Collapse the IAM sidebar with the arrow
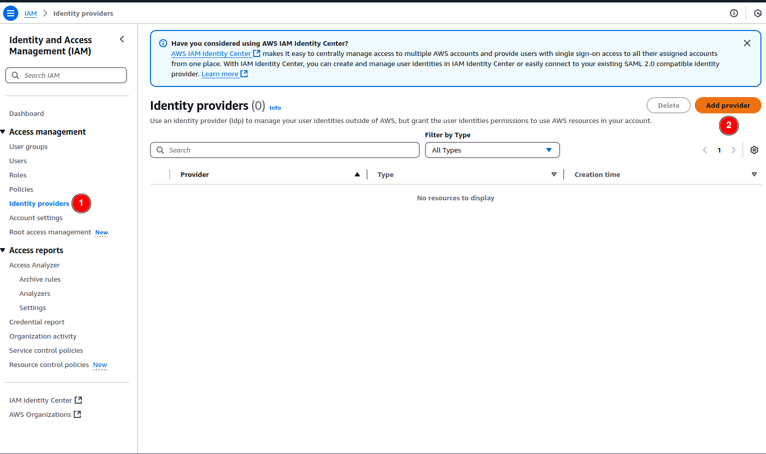The width and height of the screenshot is (766, 454). (122, 39)
